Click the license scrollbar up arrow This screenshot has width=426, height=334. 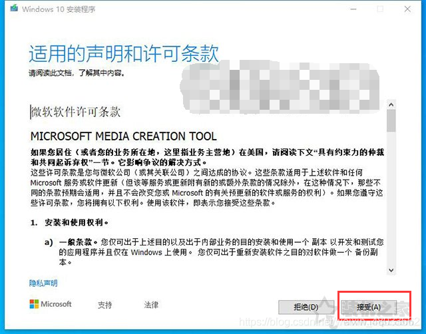click(x=391, y=104)
